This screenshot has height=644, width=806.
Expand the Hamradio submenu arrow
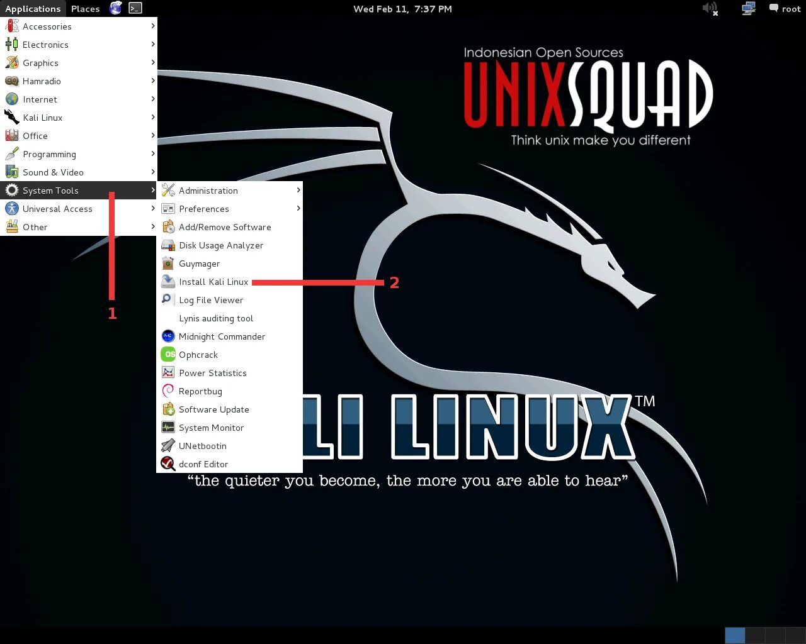[x=153, y=80]
